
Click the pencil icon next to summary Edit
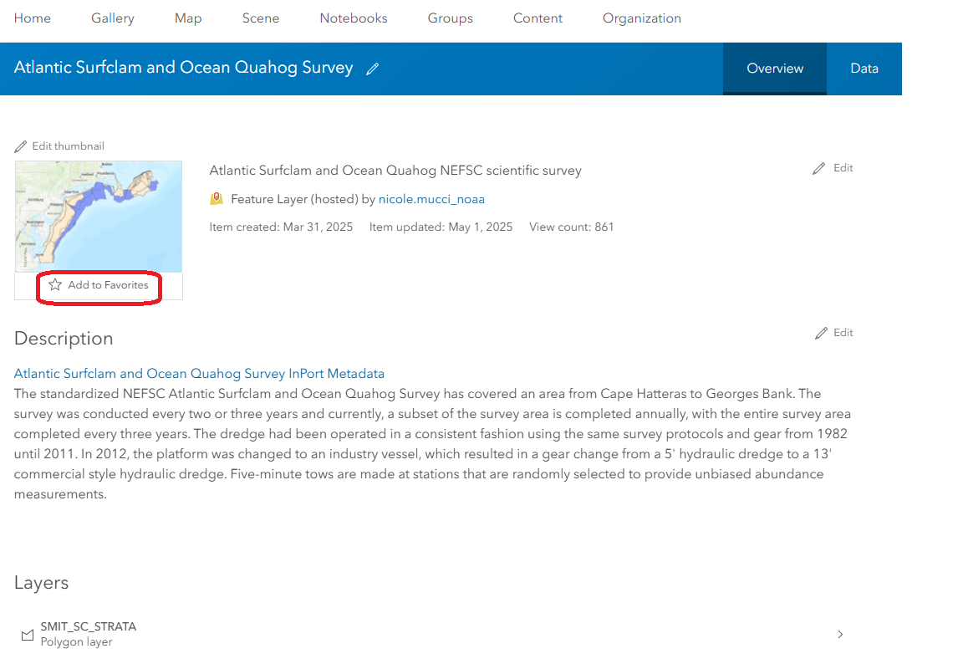[x=818, y=168]
